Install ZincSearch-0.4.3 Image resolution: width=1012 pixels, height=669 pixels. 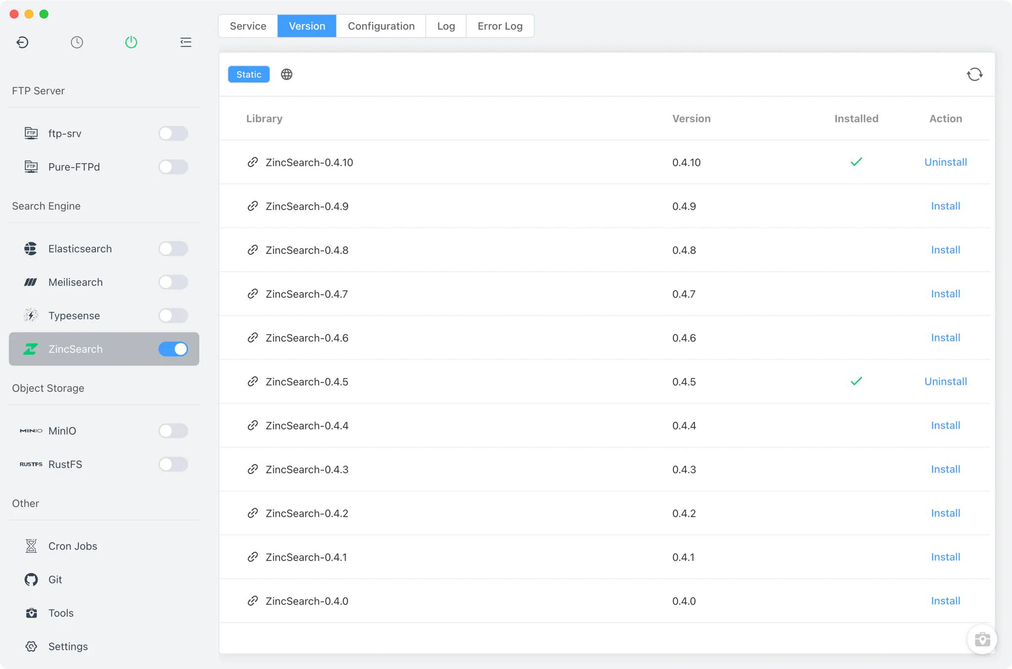pos(945,469)
